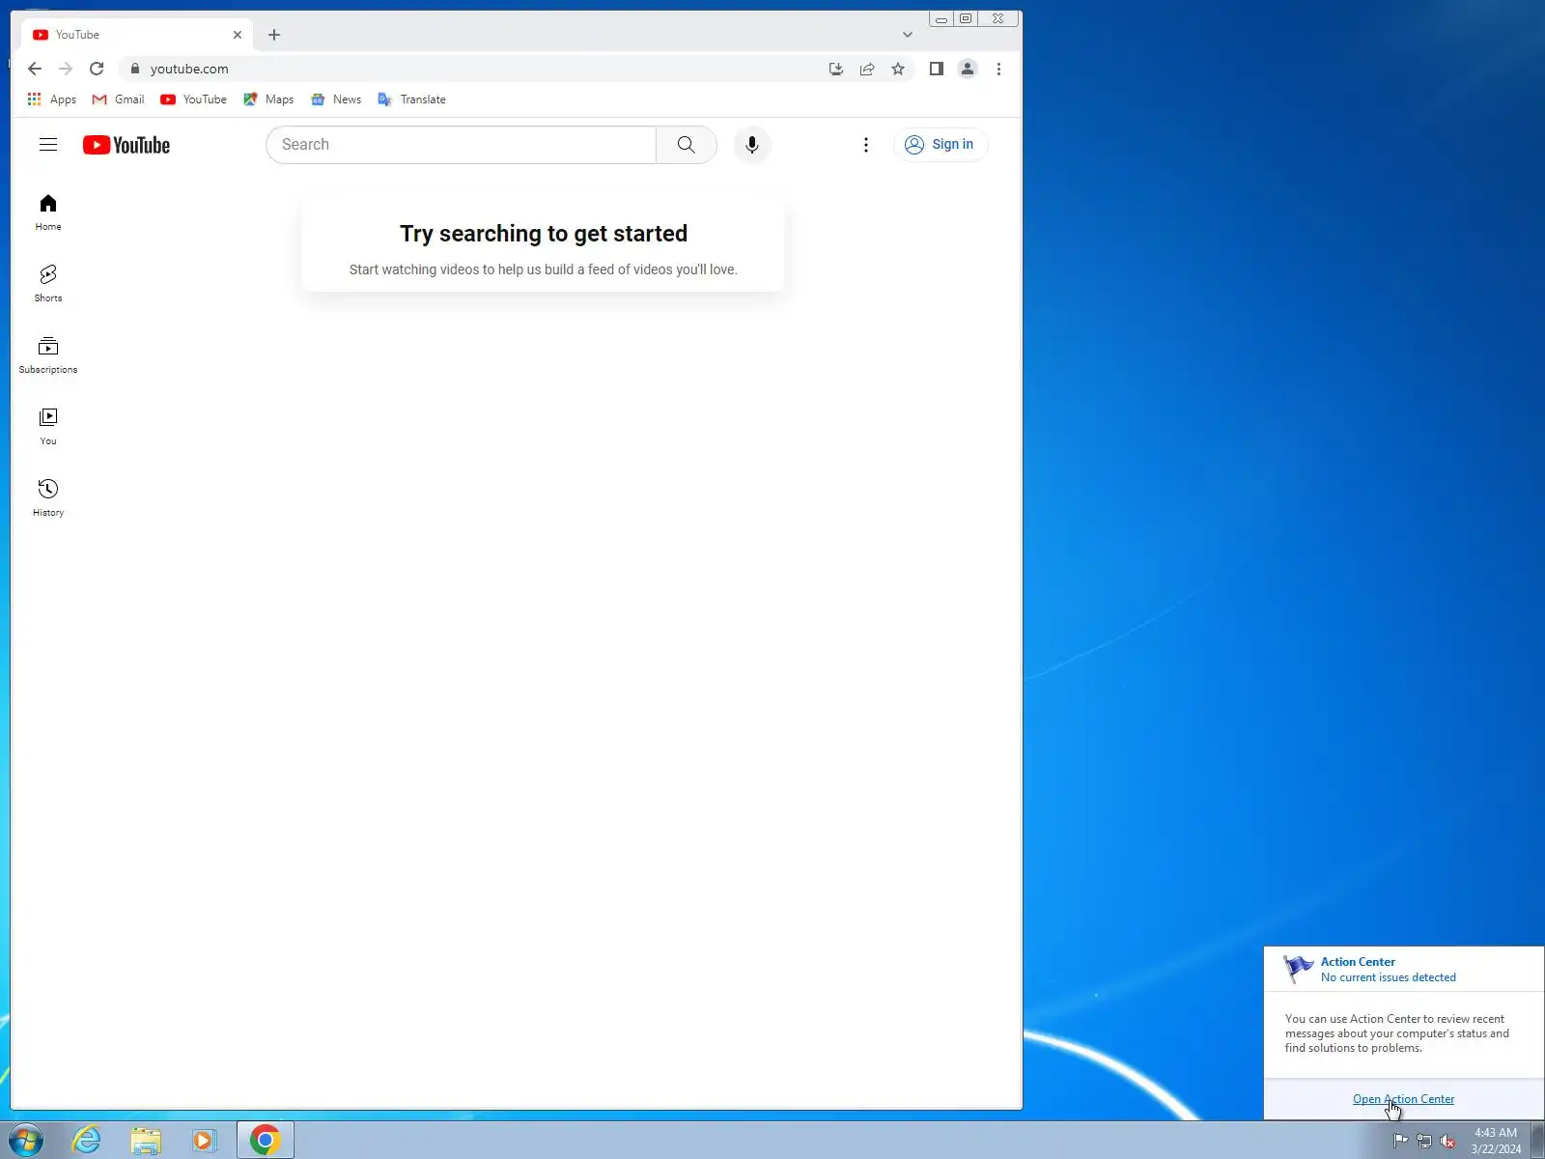Toggle the Chrome side panel
The width and height of the screenshot is (1545, 1159).
point(936,69)
